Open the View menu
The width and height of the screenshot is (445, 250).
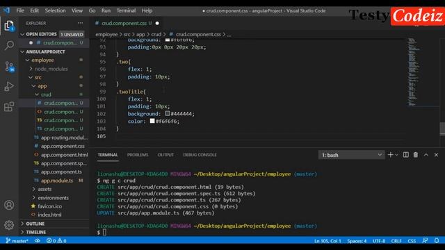coord(77,10)
